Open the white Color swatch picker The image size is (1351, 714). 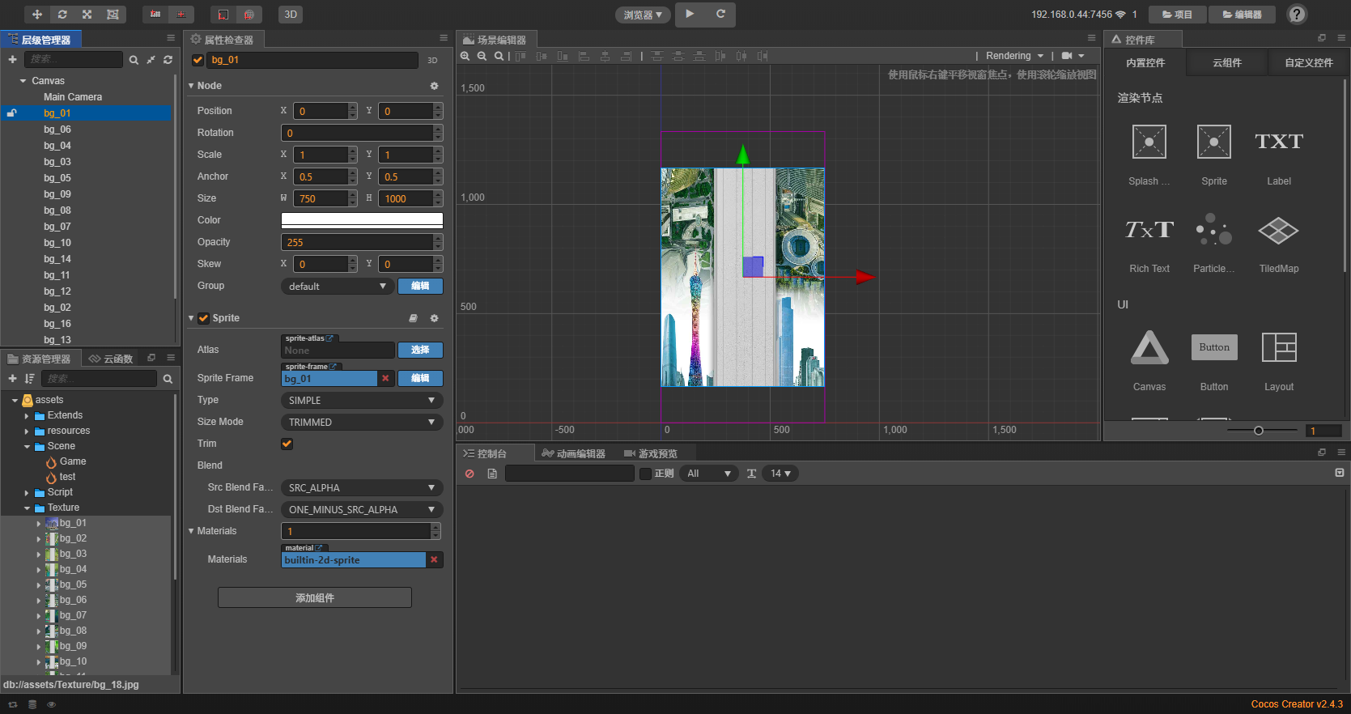(362, 220)
